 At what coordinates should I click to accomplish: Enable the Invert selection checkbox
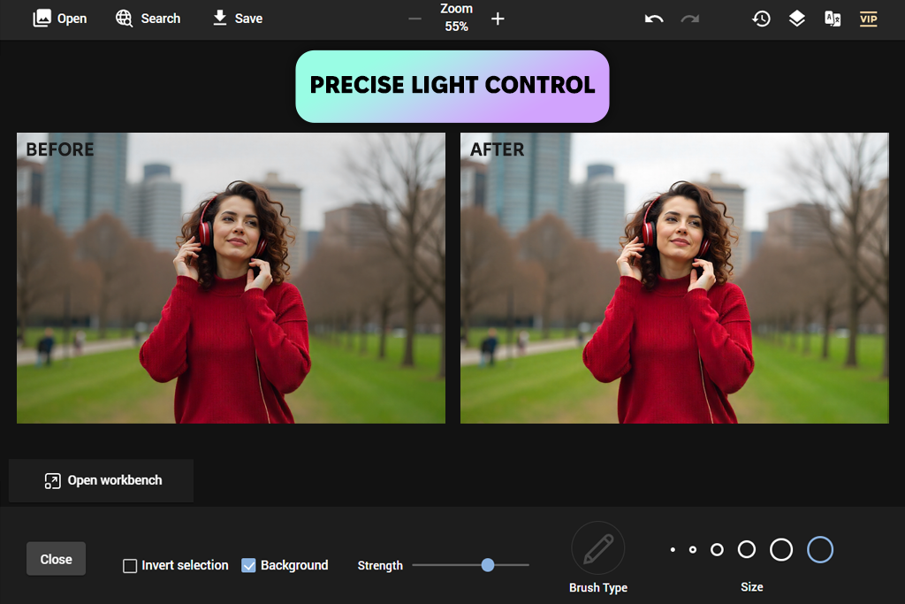pos(130,566)
